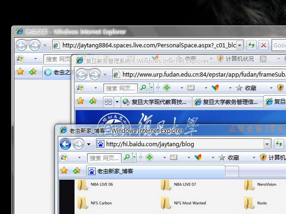286x214 pixels.
Task: Click Refresh icon in Baidu blog window
Action: coord(278,144)
